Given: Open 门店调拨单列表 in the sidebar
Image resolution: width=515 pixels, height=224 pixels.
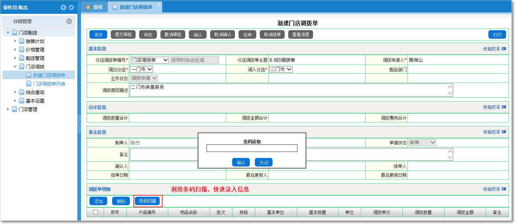Looking at the screenshot, I should (x=49, y=84).
